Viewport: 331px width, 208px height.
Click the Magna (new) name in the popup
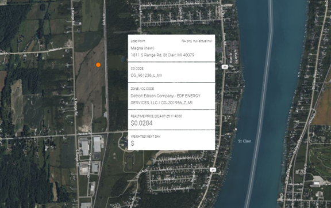[143, 48]
